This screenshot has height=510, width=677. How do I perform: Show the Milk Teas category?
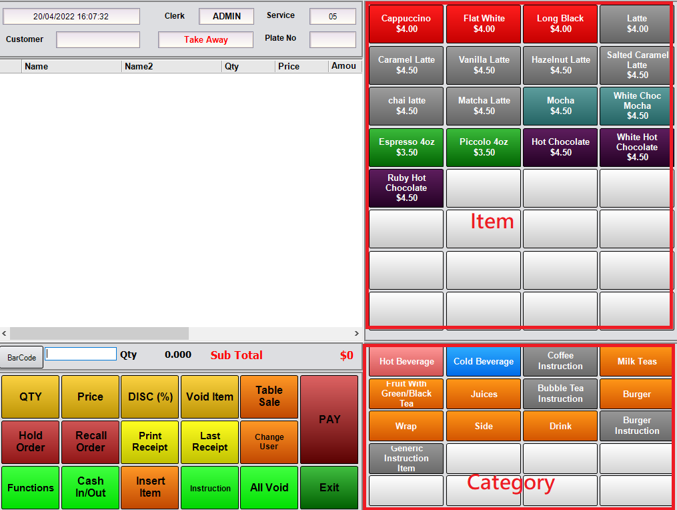(x=637, y=361)
